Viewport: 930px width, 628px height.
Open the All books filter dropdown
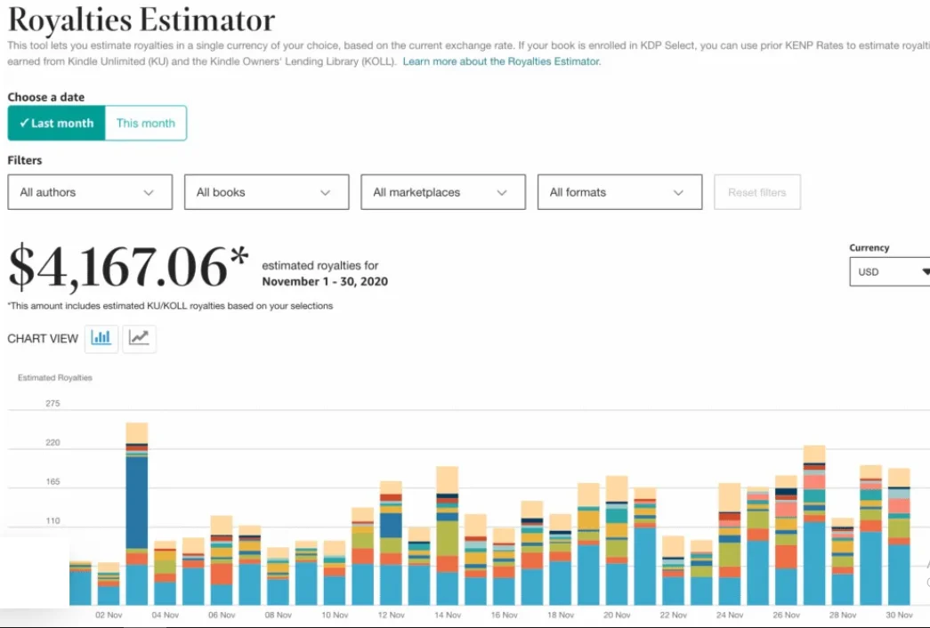(266, 191)
